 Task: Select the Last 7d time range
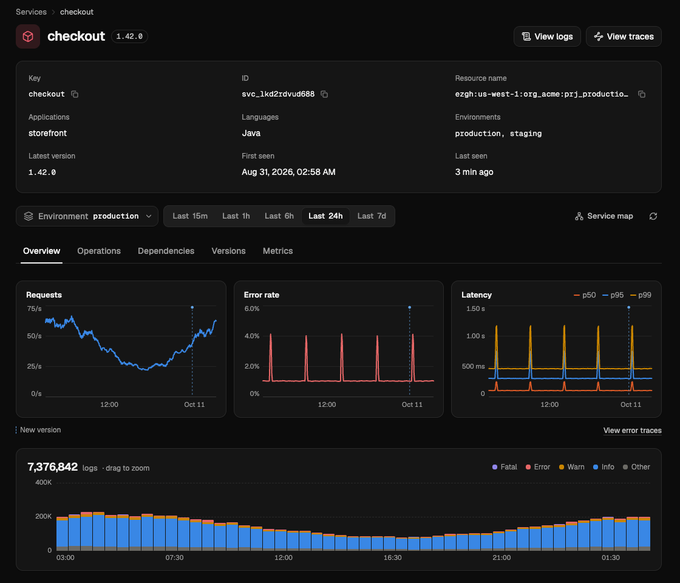click(x=372, y=216)
